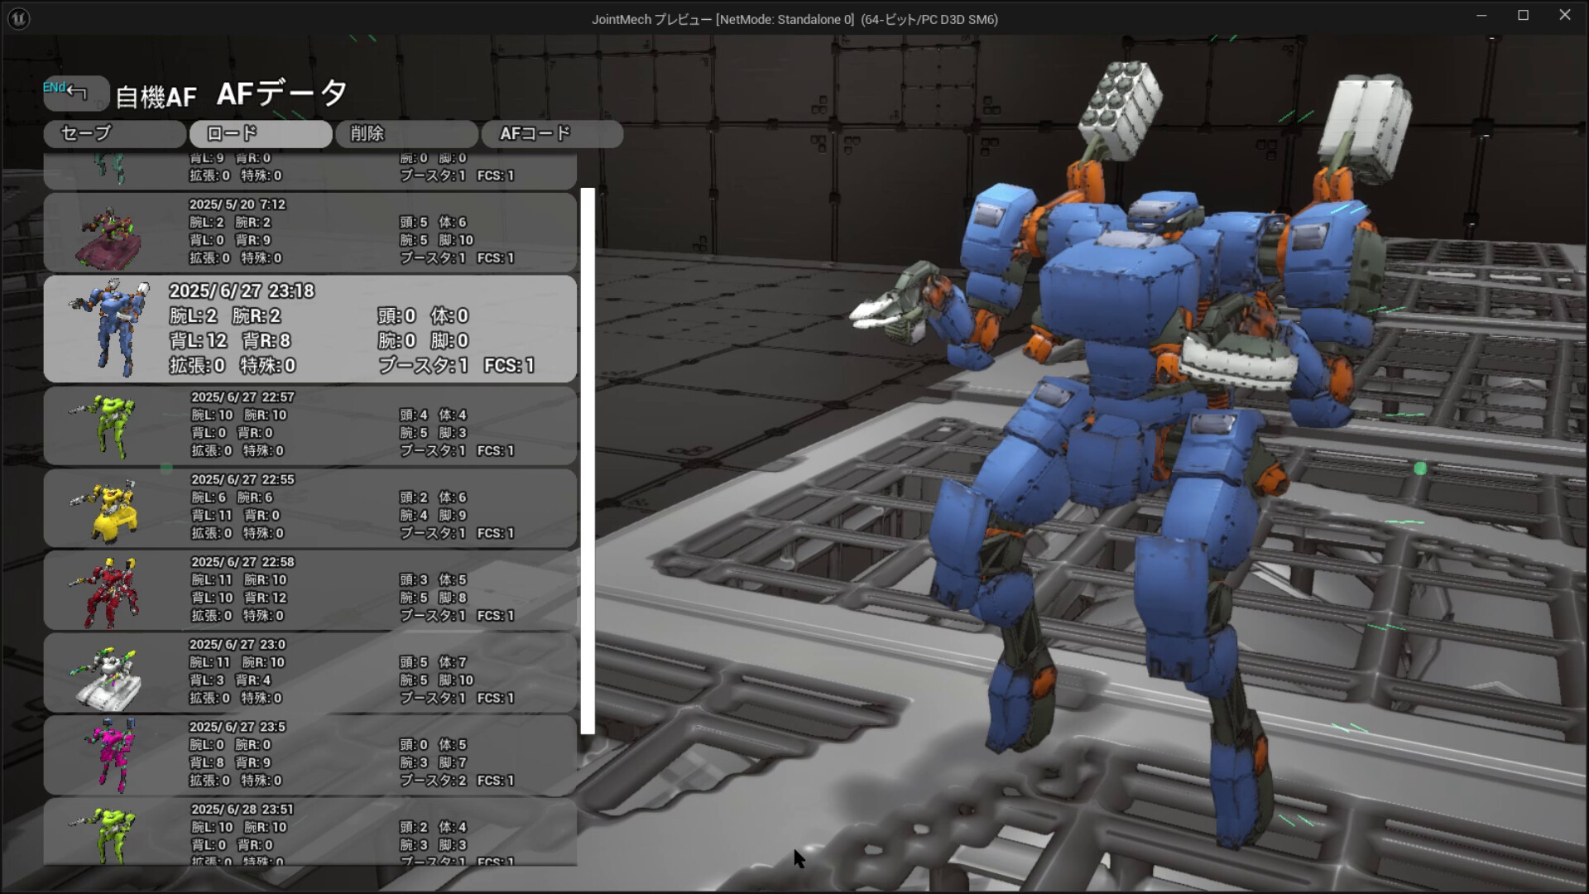
Task: Select the 削除 tab
Action: point(406,133)
